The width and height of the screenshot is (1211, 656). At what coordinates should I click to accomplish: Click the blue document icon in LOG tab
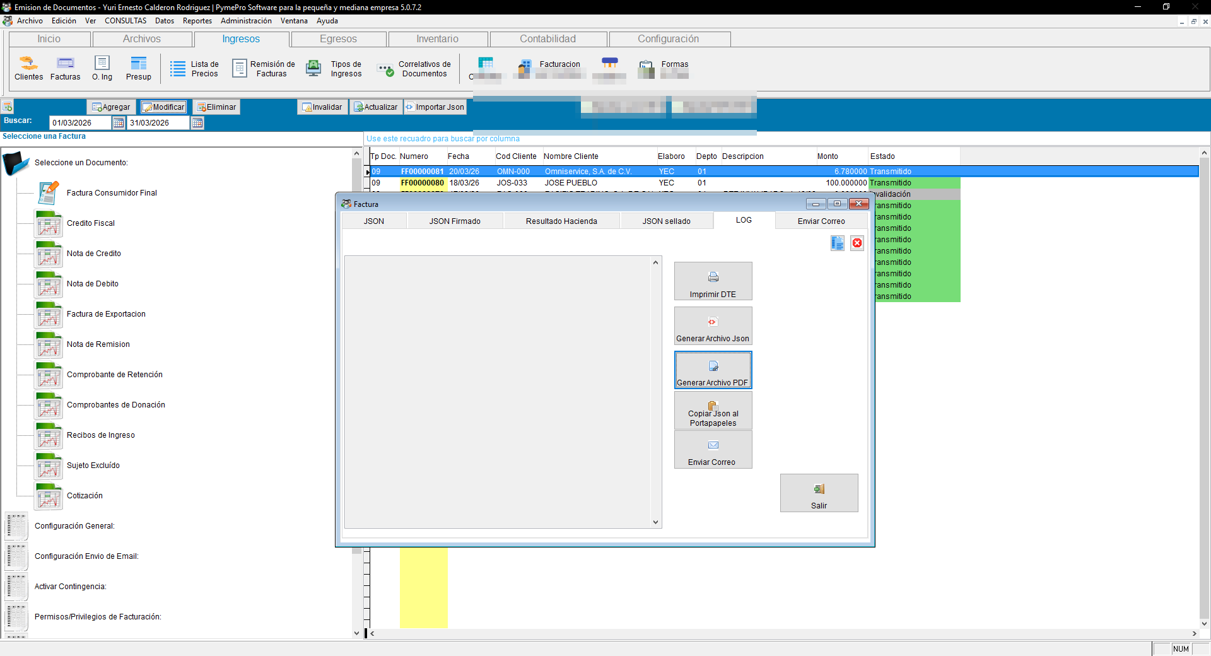click(838, 243)
